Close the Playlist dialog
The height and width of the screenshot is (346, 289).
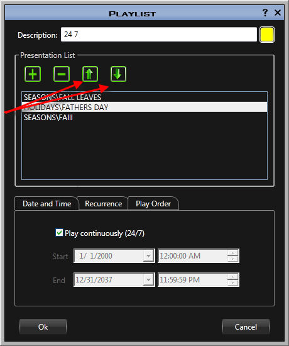tap(278, 13)
